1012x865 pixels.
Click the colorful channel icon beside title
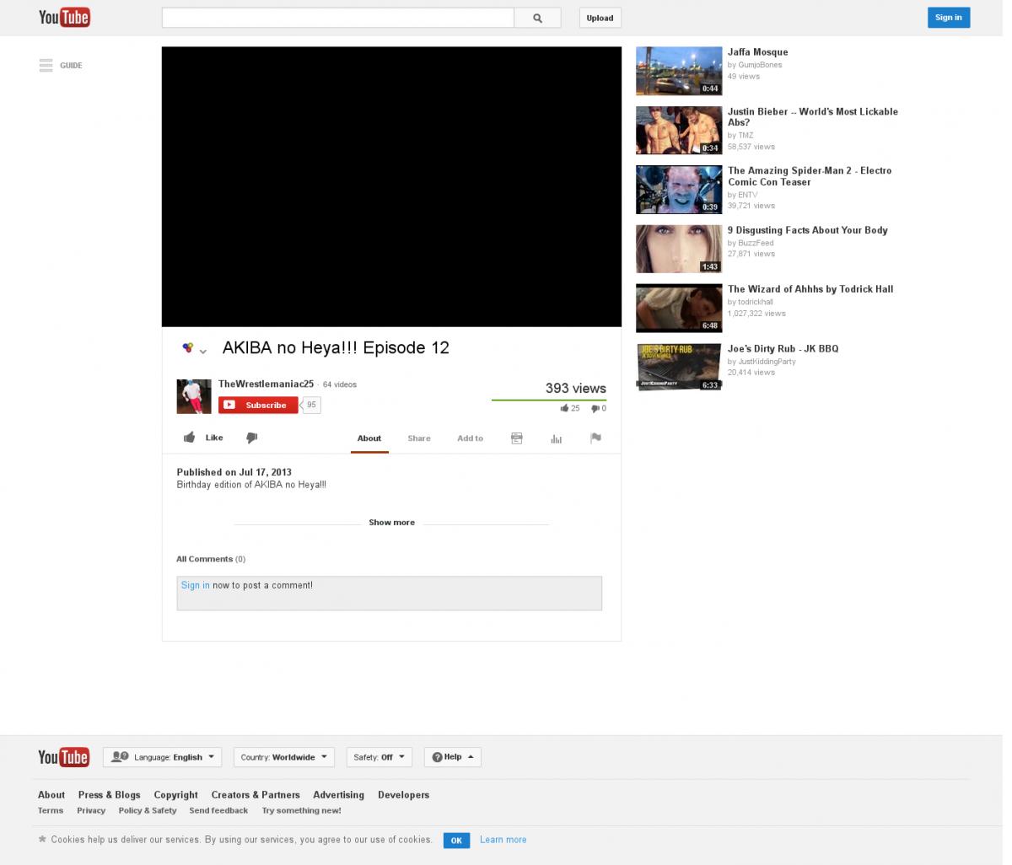[x=188, y=347]
